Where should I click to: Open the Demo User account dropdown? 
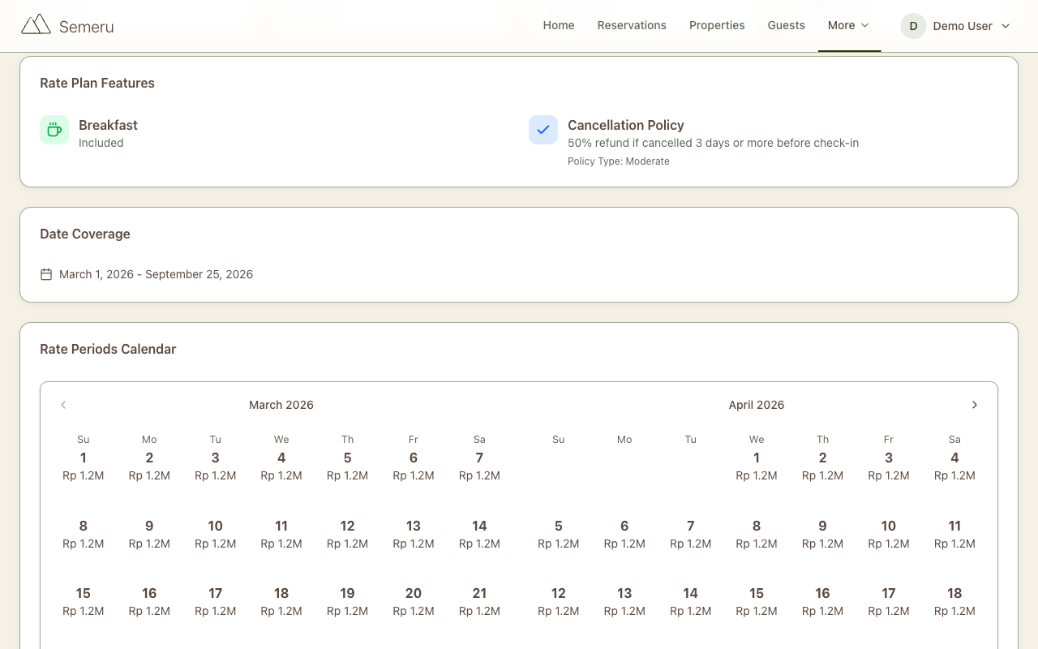point(956,26)
